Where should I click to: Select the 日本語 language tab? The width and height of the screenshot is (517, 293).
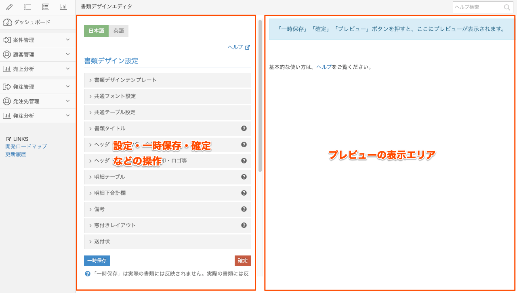tap(96, 30)
